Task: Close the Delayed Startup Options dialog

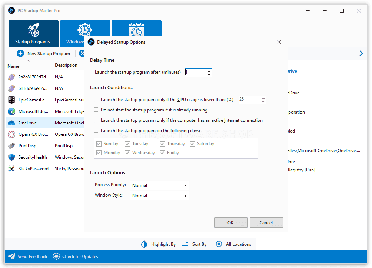Action: 279,42
